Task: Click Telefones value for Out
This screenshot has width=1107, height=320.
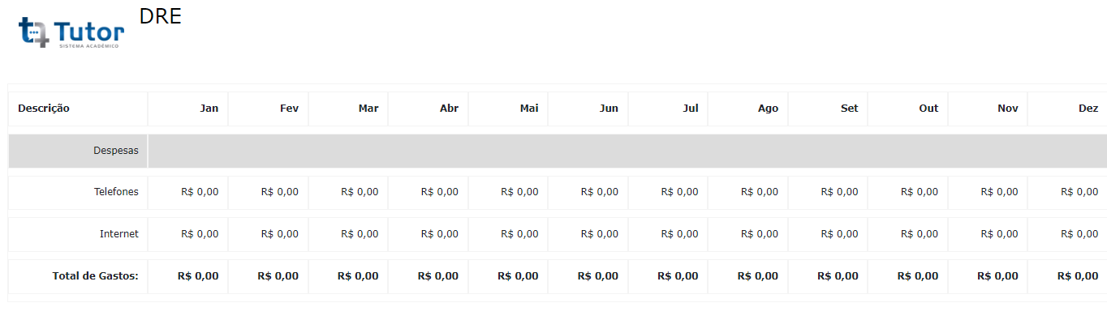Action: [920, 192]
